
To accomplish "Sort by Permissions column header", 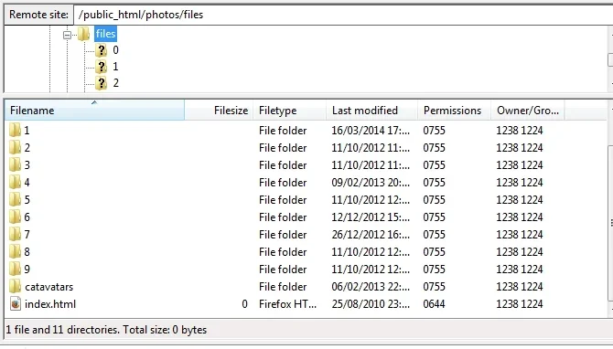I will tap(455, 110).
